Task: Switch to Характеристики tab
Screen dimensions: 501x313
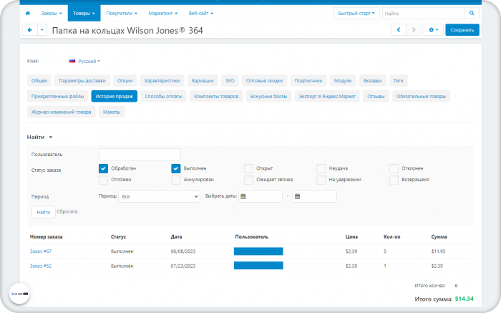Action: pyautogui.click(x=162, y=80)
